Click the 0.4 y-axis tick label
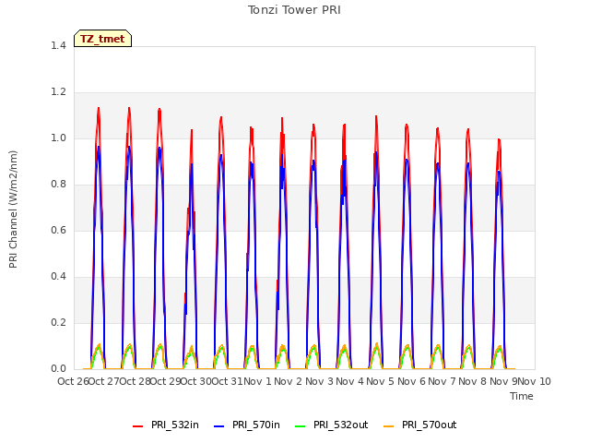The width and height of the screenshot is (590, 443). [58, 277]
